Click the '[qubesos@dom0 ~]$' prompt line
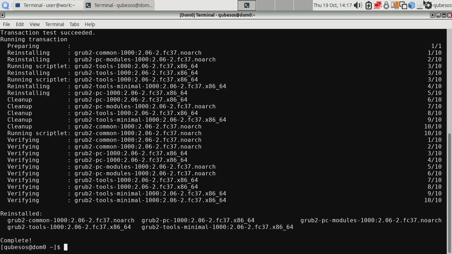Viewport: 452px width, 254px height. [x=30, y=247]
